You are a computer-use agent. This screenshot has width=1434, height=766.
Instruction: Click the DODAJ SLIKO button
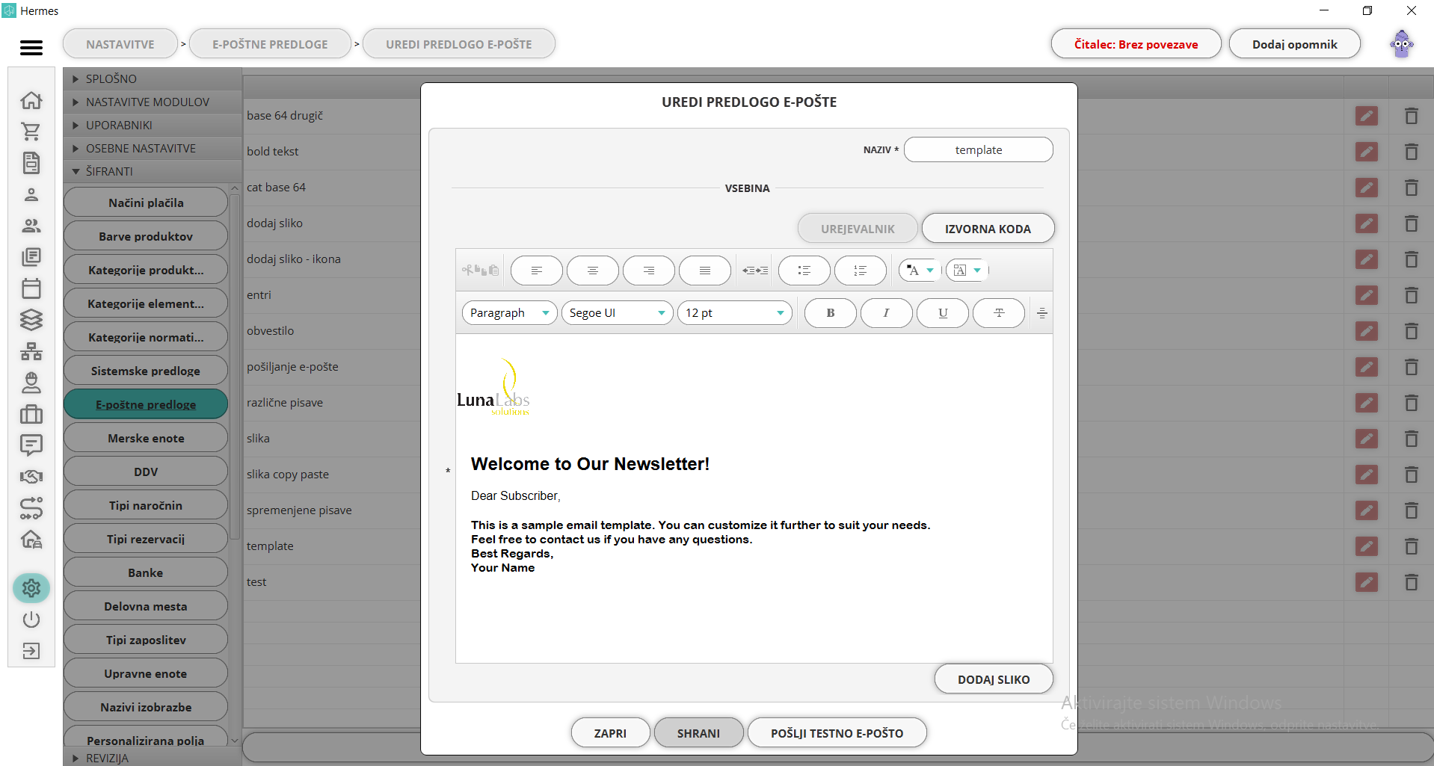[994, 679]
